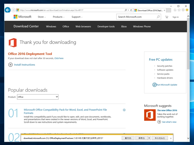Open the Product Office combo box

click(x=38, y=97)
